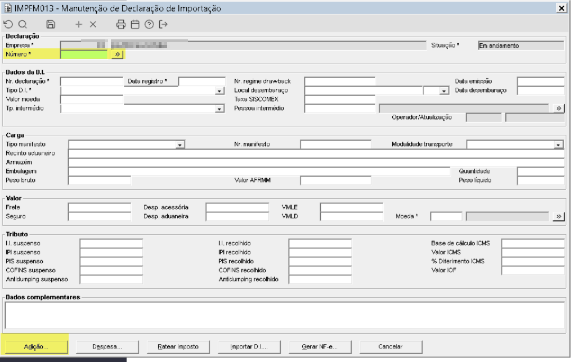Open the Despesa... dialog button
574x362 pixels.
point(107,347)
